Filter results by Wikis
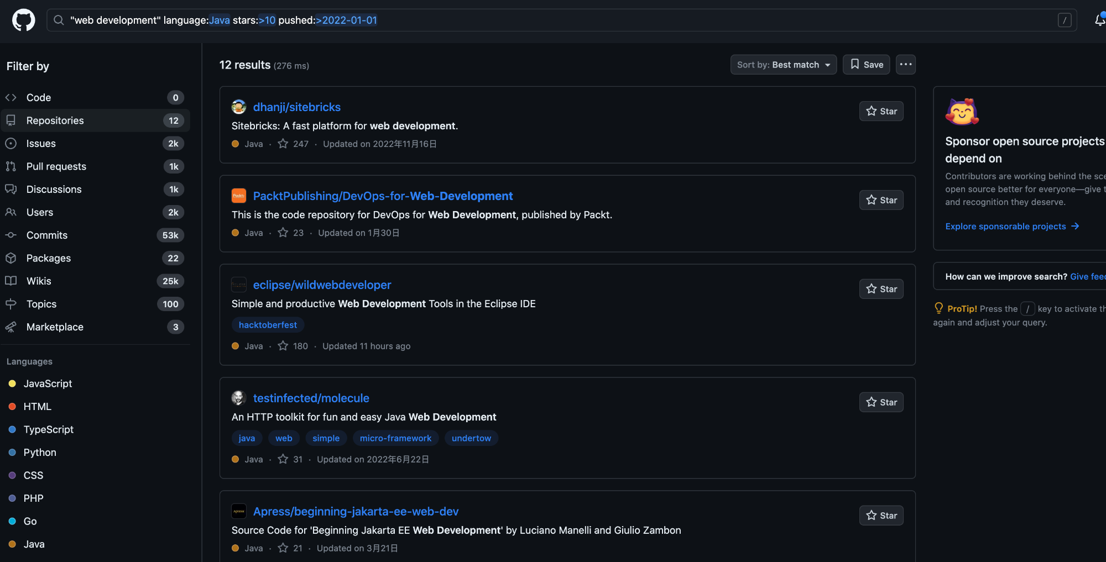This screenshot has height=562, width=1106. [95, 281]
